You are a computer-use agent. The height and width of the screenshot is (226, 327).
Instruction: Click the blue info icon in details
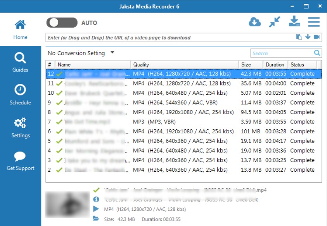(96, 200)
